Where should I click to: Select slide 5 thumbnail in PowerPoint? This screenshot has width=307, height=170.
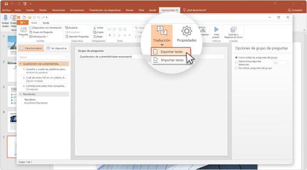click(x=12, y=147)
